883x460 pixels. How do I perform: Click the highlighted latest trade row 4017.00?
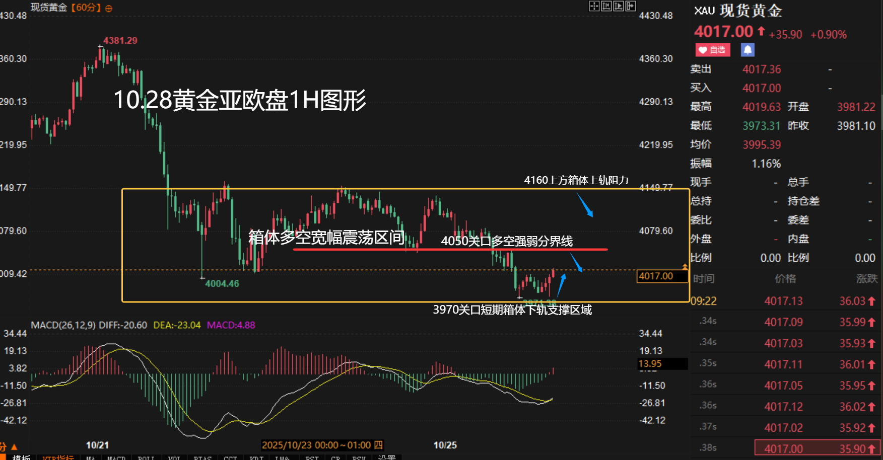pos(817,448)
